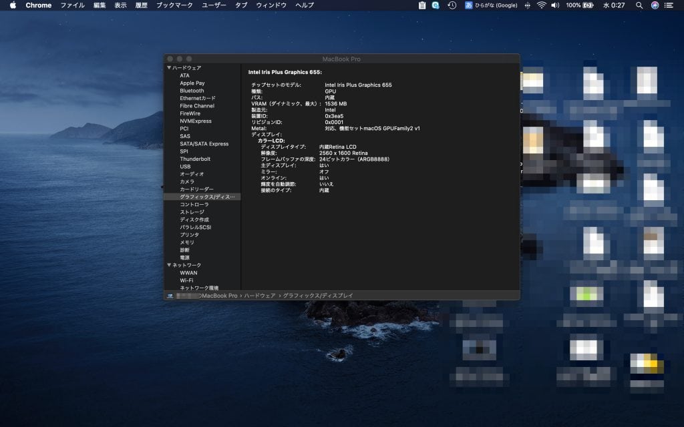The height and width of the screenshot is (427, 684).
Task: Click the menu bar clock 水 0:27
Action: pyautogui.click(x=614, y=5)
